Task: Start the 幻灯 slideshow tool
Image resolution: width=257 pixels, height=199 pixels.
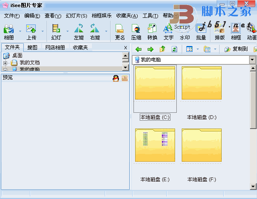Action: [x=56, y=32]
